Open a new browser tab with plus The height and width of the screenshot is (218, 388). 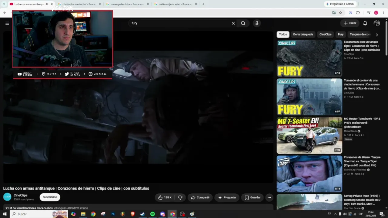[203, 4]
